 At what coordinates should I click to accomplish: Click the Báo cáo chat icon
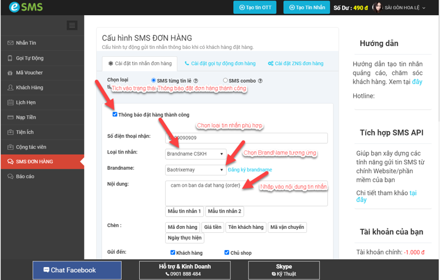tap(10, 176)
